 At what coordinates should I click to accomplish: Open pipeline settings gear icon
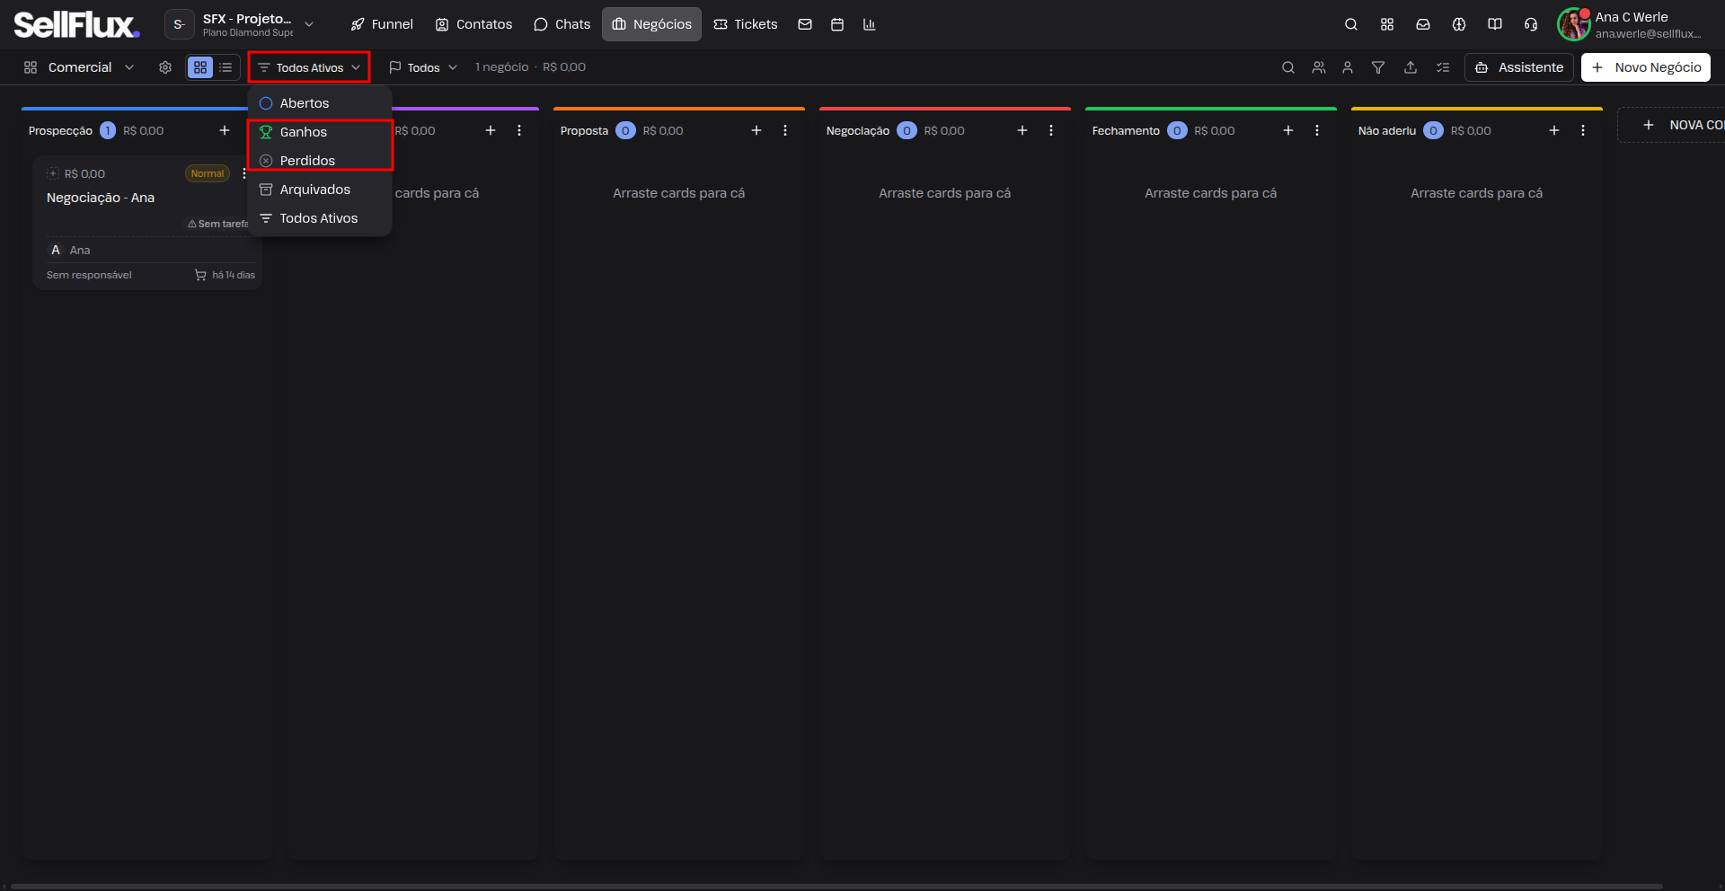(165, 67)
